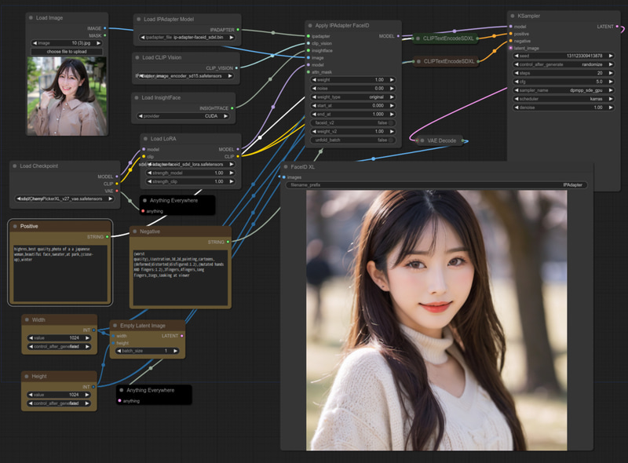
Task: Click the Positive prompt text area
Action: pos(59,271)
